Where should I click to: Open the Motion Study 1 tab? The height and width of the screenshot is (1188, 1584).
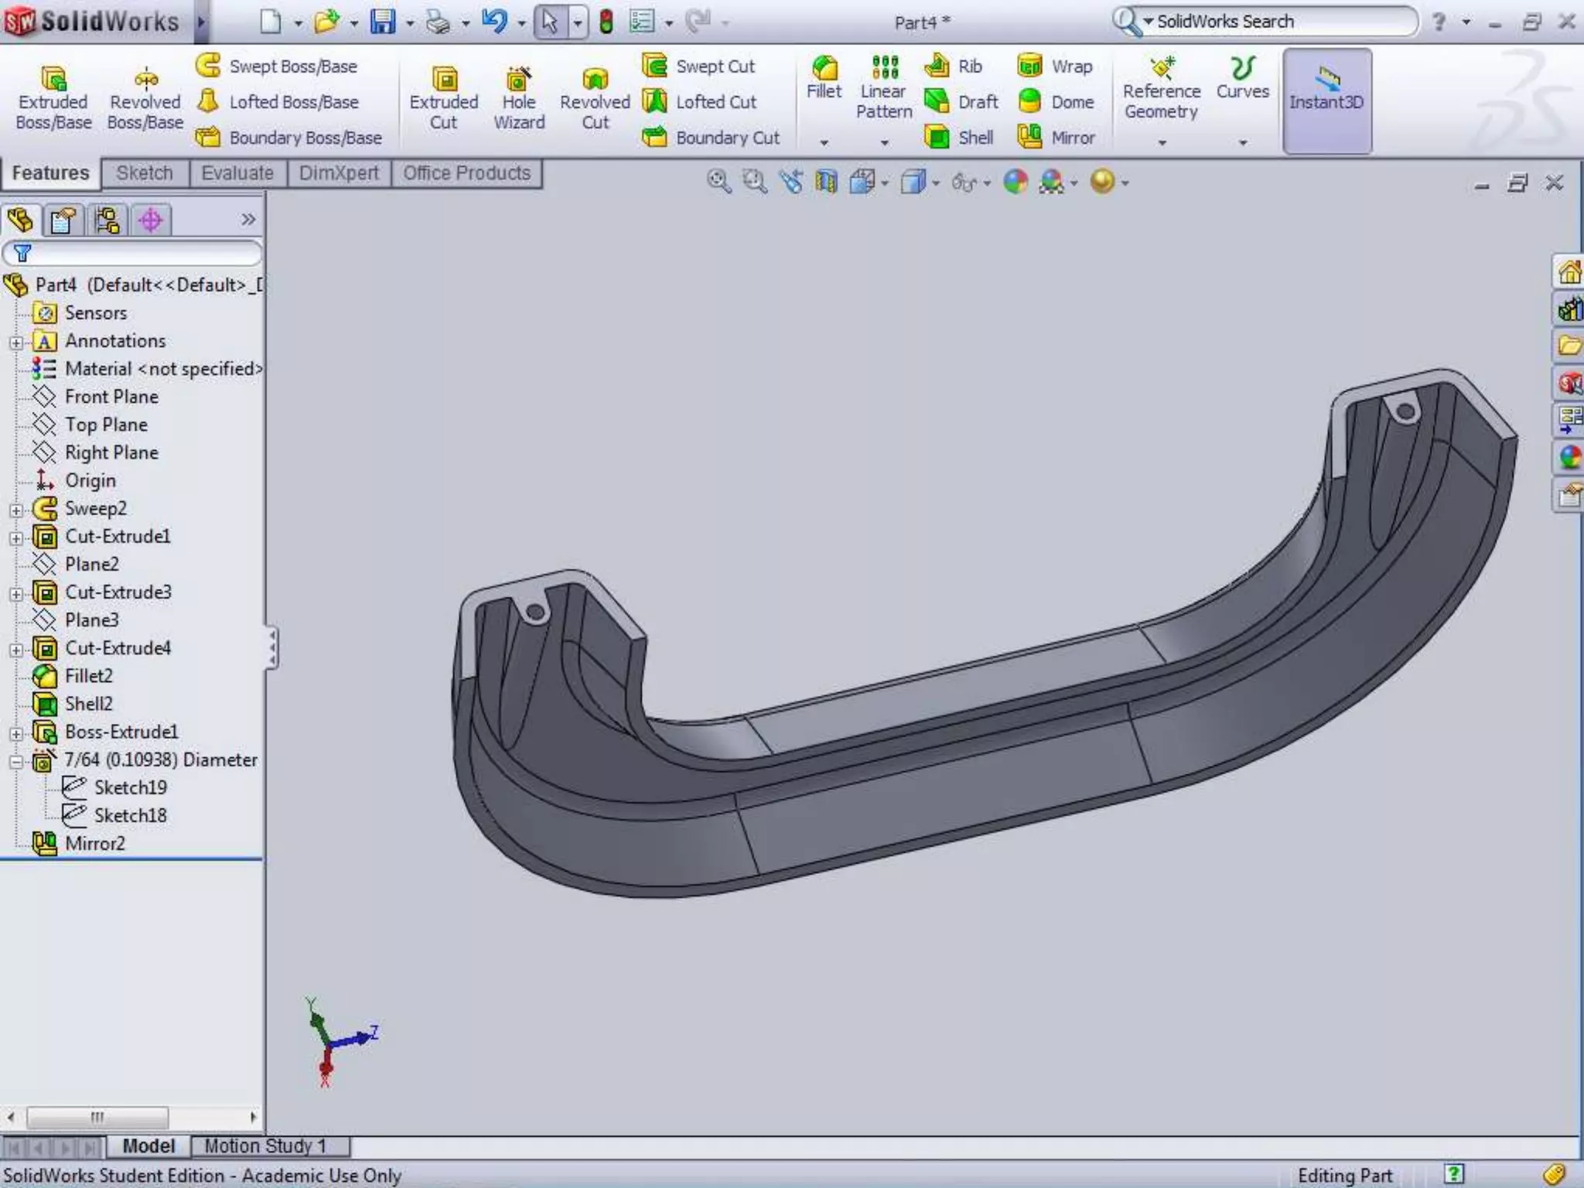point(265,1145)
